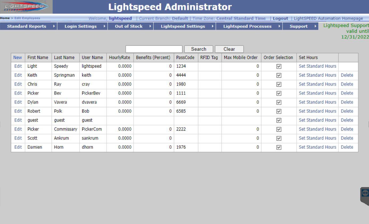Set Standard Hours for lightspeed user
This screenshot has height=224, width=369.
317,66
